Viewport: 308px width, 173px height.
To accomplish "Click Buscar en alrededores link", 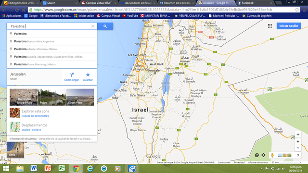I will point(35,116).
